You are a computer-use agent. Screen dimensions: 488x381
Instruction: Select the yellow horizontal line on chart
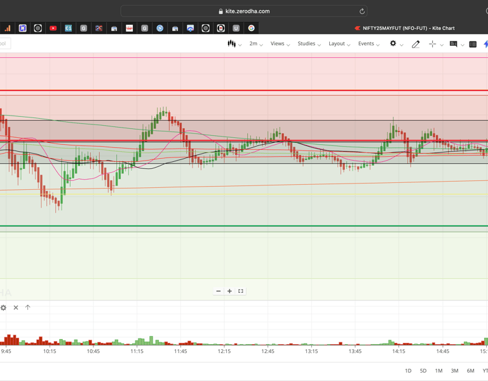click(x=244, y=194)
